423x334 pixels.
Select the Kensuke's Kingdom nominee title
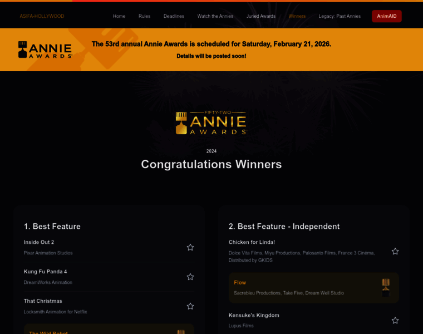[254, 316]
